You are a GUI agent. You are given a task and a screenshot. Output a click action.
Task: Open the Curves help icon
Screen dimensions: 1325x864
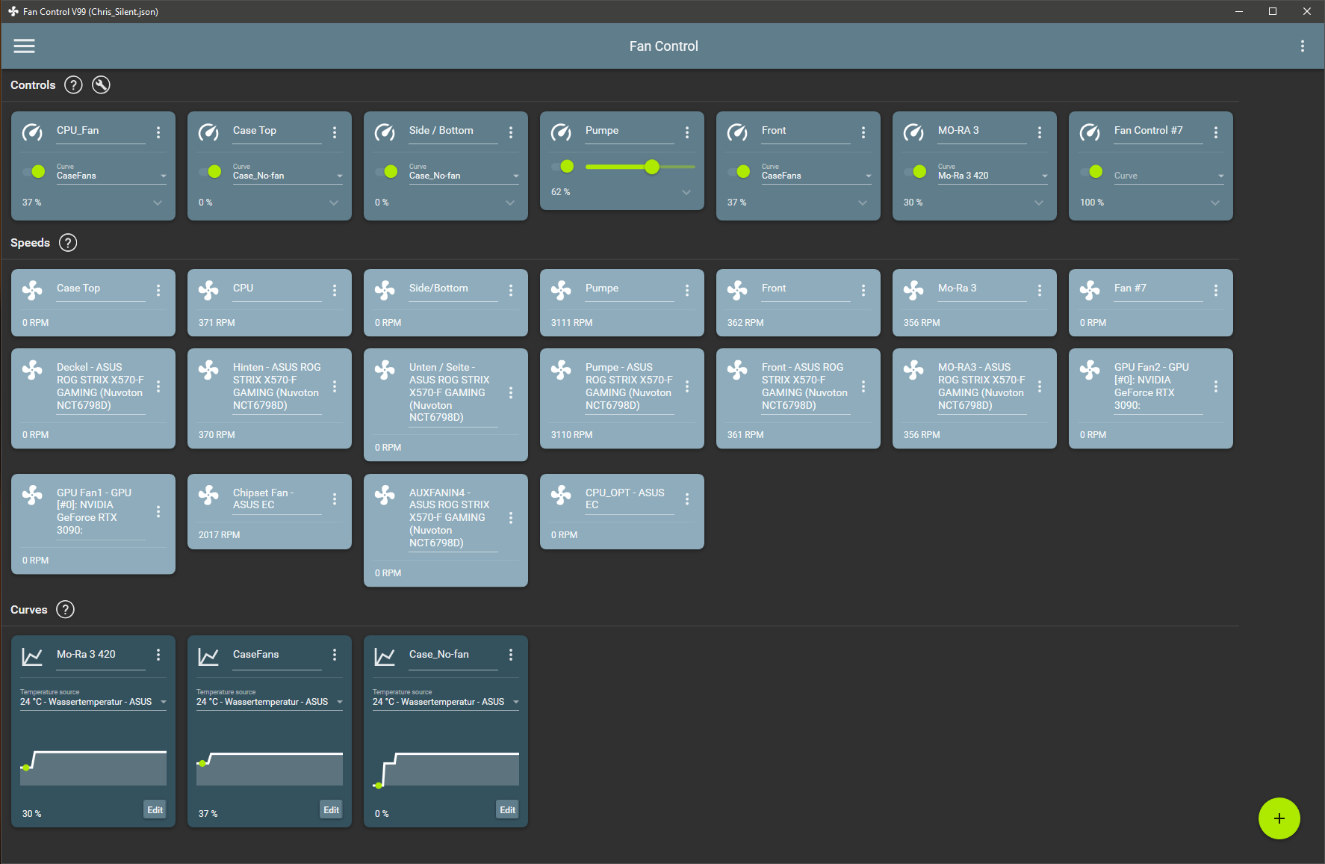(66, 610)
